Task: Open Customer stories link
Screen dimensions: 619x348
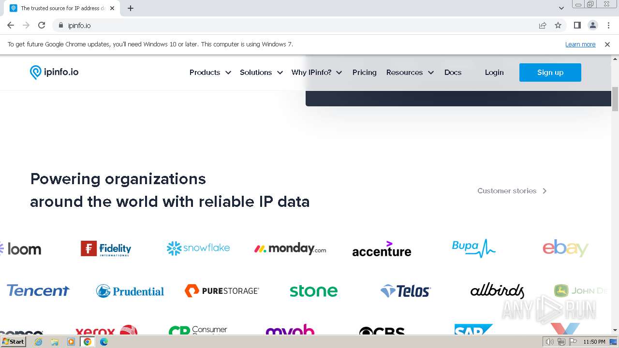Action: [x=512, y=191]
